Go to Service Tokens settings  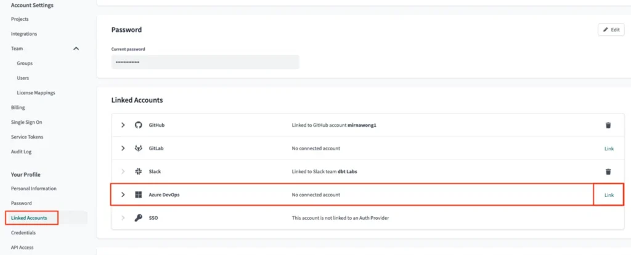(x=27, y=137)
